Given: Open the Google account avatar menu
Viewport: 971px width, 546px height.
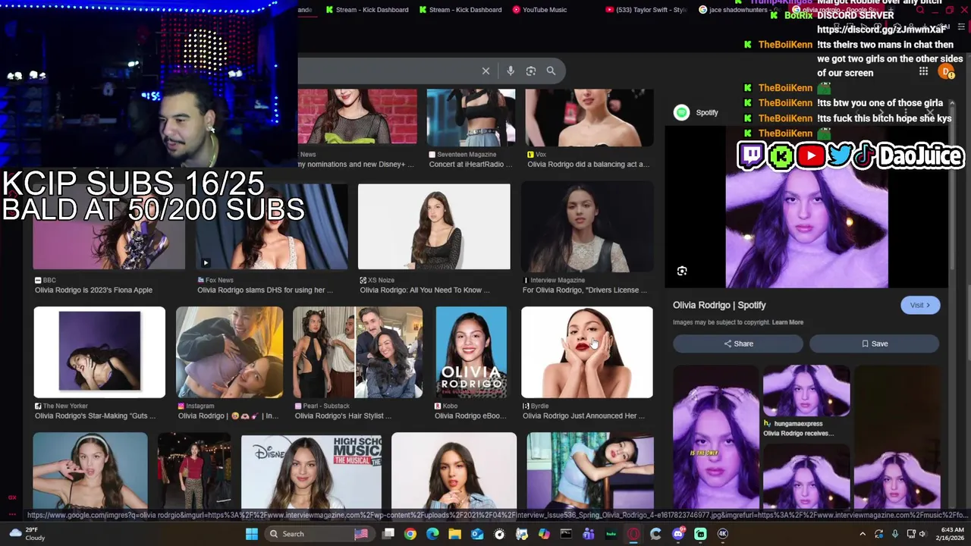Looking at the screenshot, I should [946, 71].
